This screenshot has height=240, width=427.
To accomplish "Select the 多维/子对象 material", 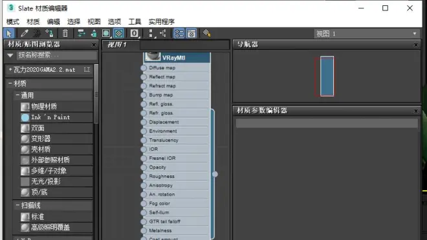I will 56,171.
